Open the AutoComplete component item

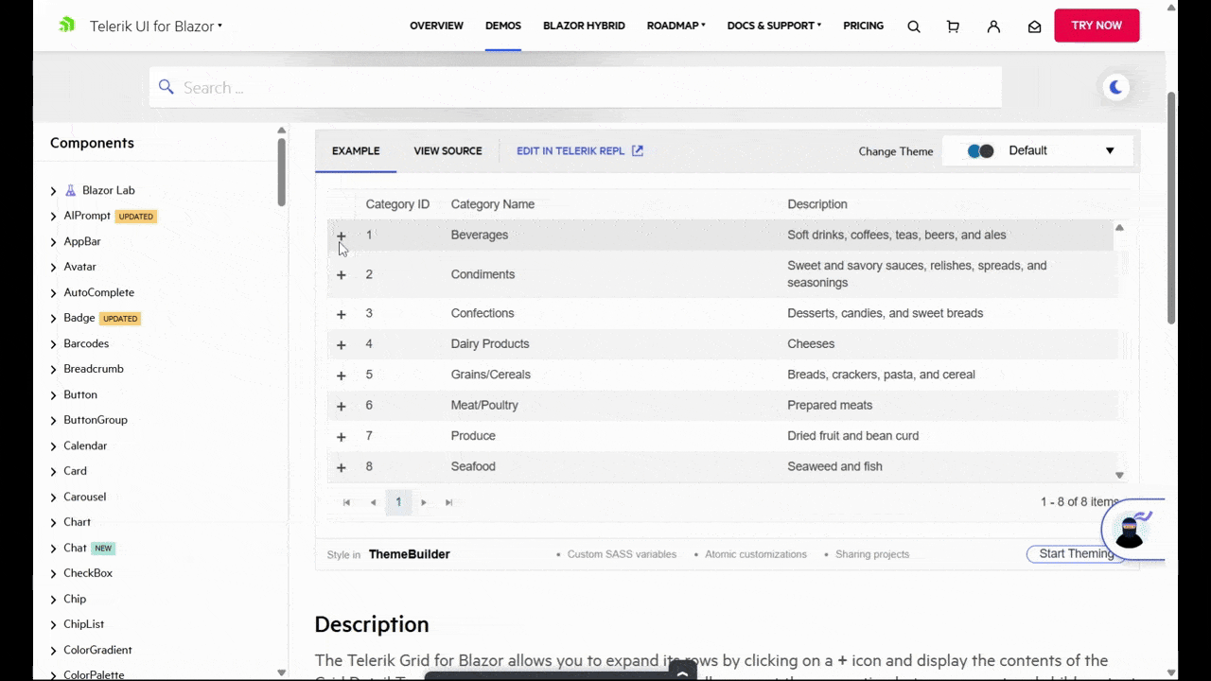(x=99, y=292)
